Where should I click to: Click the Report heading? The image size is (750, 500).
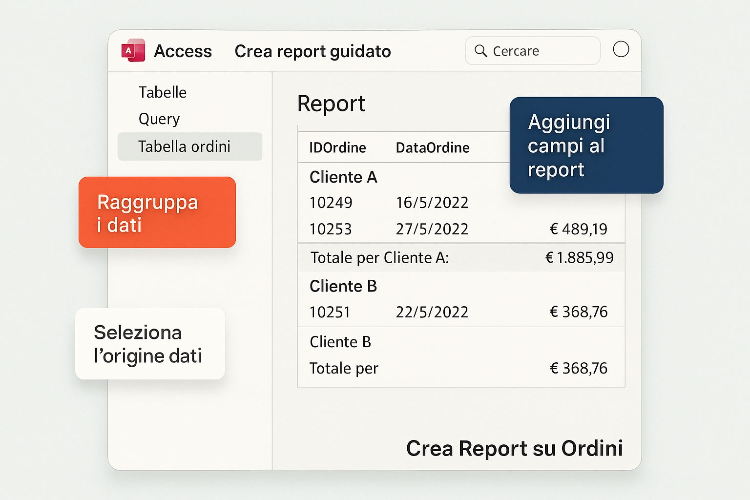[331, 104]
